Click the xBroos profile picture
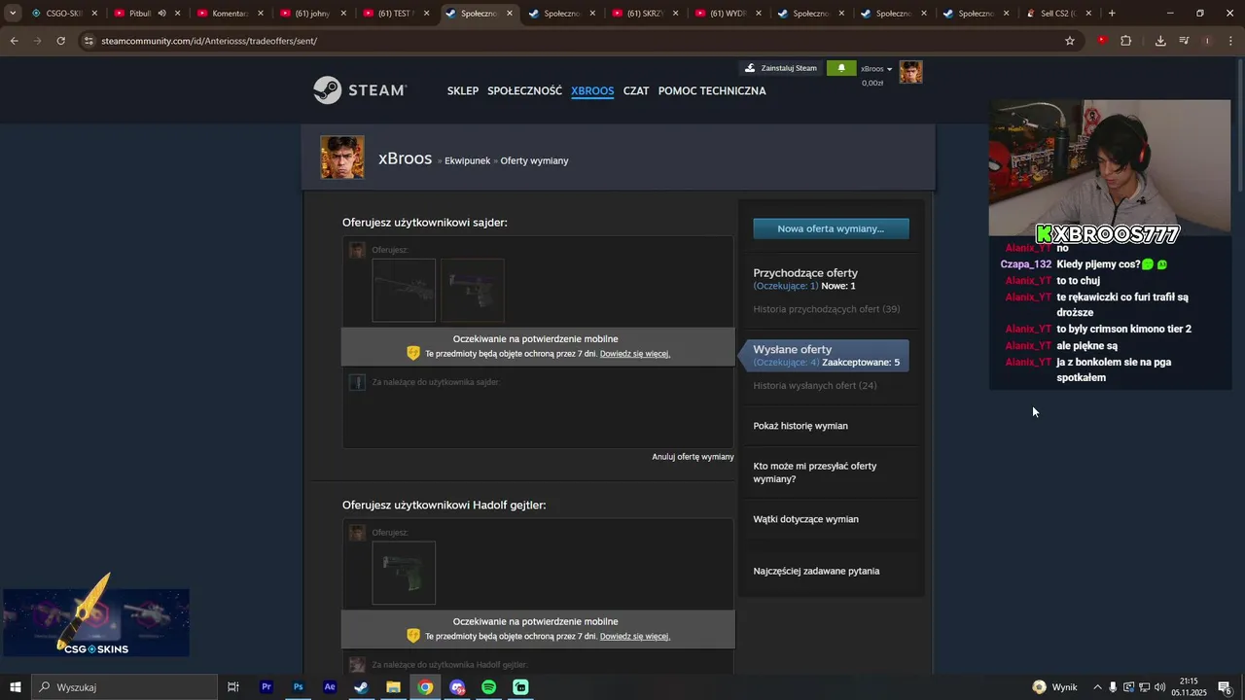Image resolution: width=1245 pixels, height=700 pixels. coord(342,157)
